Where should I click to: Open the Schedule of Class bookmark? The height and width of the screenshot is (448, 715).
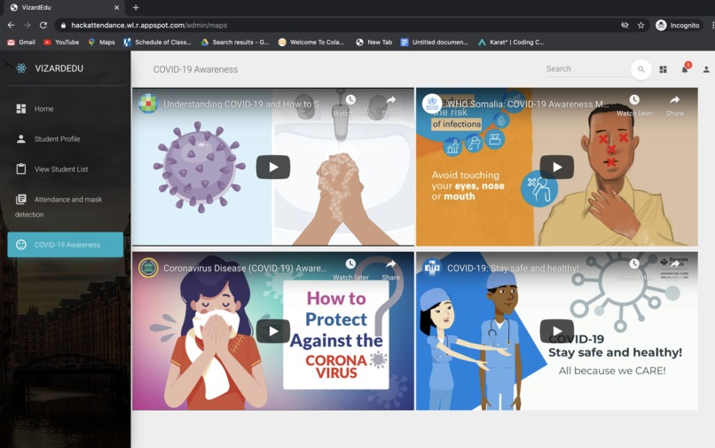(157, 42)
